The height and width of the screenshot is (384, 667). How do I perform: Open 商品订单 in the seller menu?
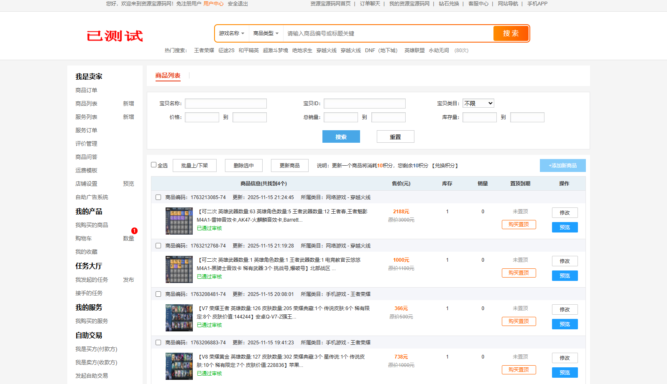(86, 90)
